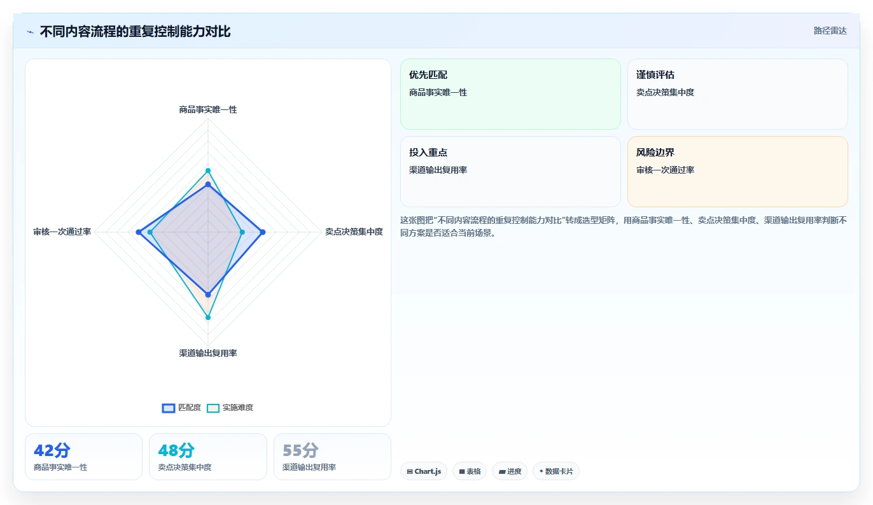The image size is (873, 505).
Task: Click the blue 匹配度 point on 商品事实唯一性 axis
Action: 208,184
